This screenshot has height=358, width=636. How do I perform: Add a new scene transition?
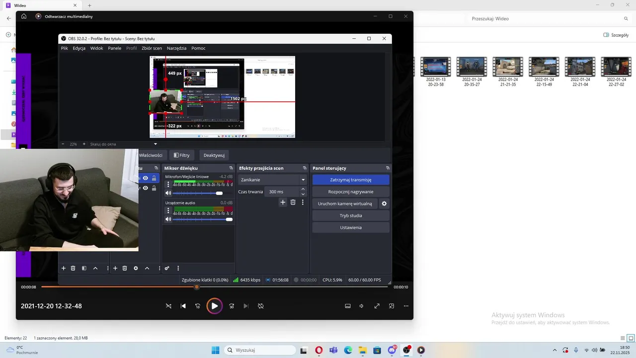[283, 202]
